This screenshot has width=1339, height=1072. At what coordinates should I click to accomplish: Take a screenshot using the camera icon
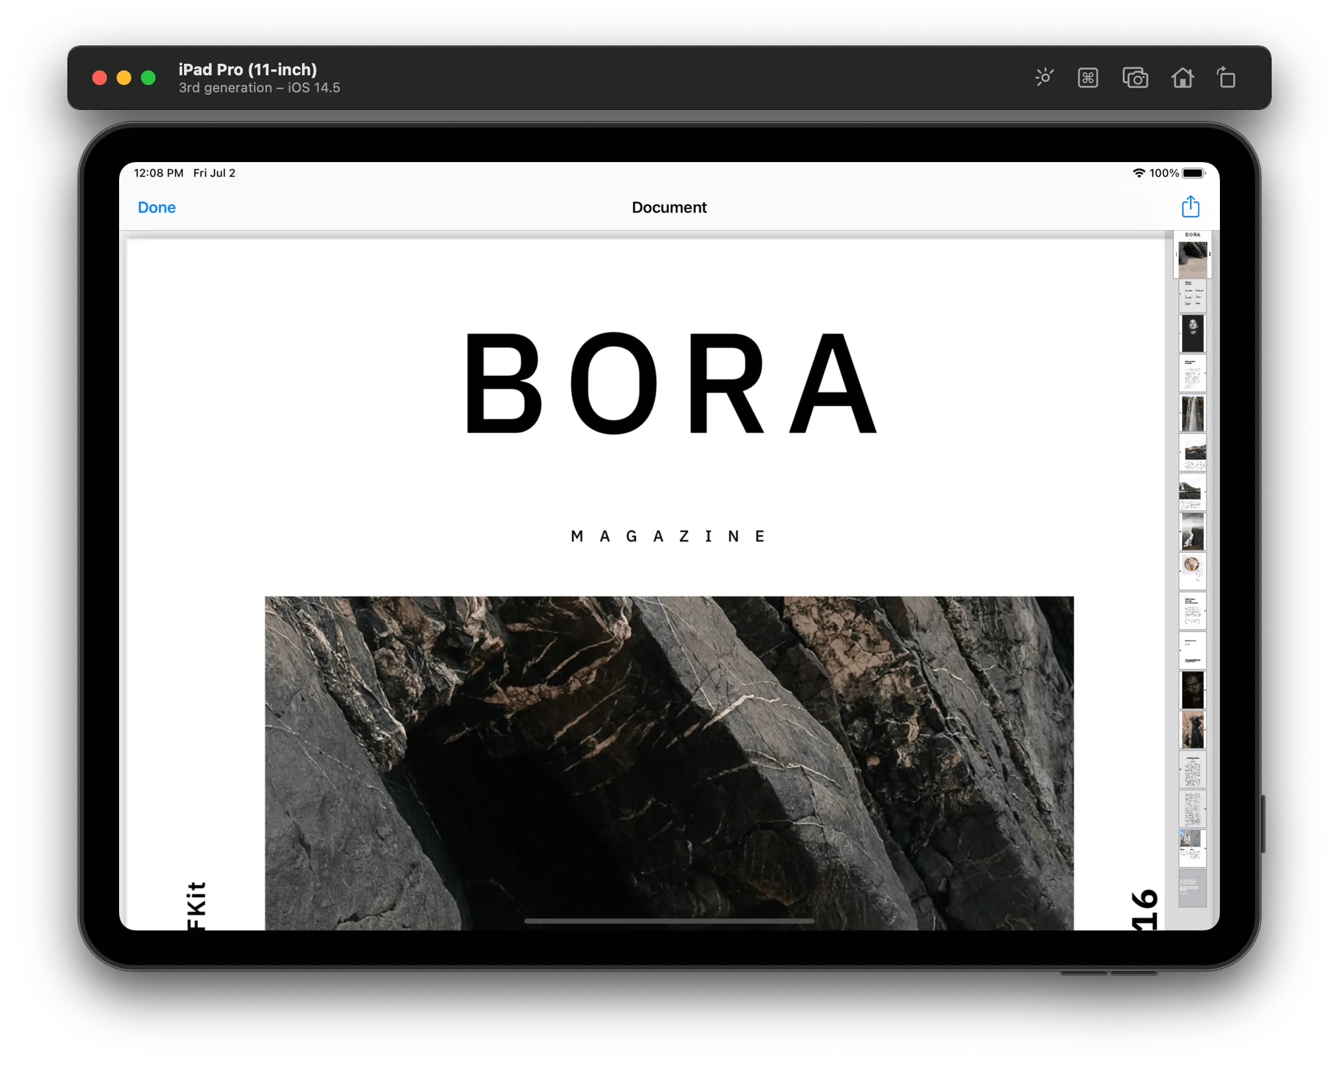click(x=1135, y=77)
